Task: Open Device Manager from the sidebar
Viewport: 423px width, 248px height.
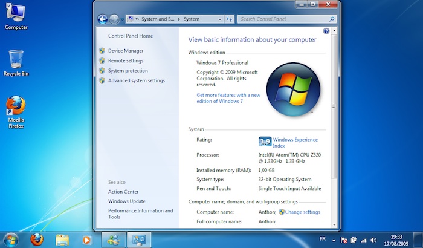Action: coord(126,51)
